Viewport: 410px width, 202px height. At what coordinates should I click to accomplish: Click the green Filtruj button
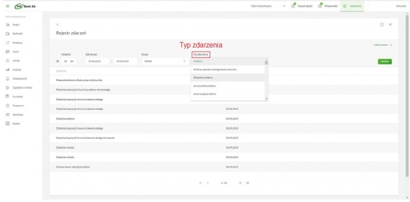click(x=385, y=62)
